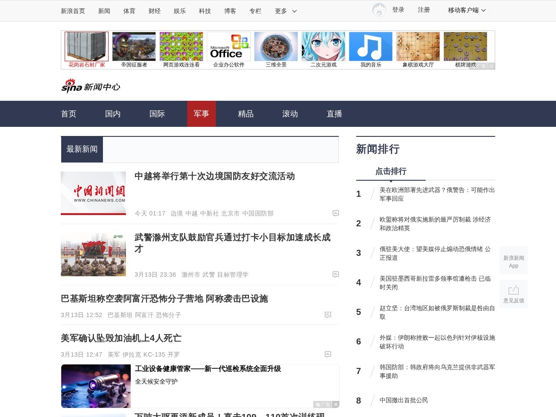Click comment icon for 美军确认坠毁加油机 article

328,354
